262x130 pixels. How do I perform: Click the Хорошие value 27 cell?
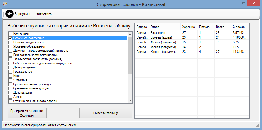click(x=189, y=33)
